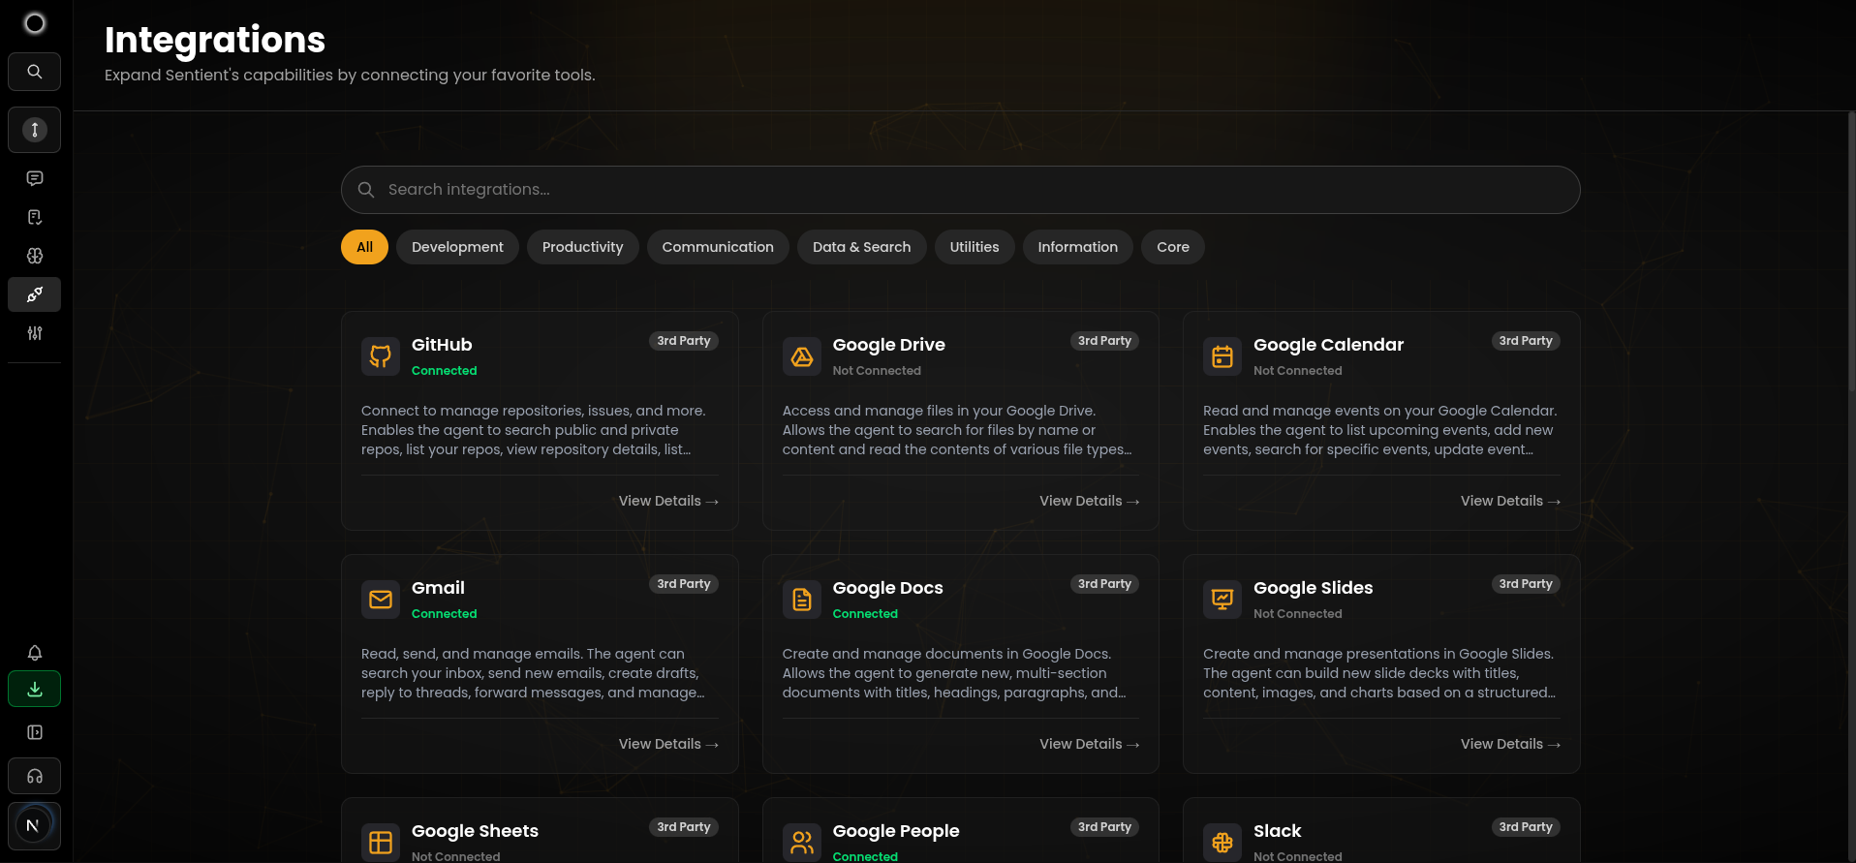Image resolution: width=1856 pixels, height=863 pixels.
Task: Select the Core category filter
Action: 1172,247
